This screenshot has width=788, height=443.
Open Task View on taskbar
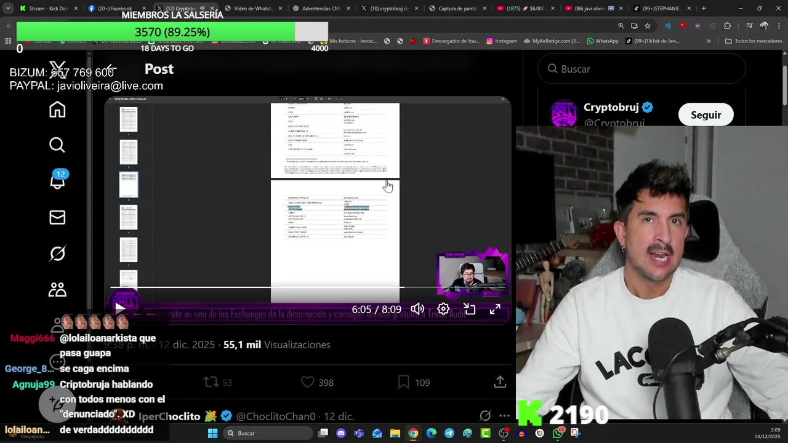(x=323, y=433)
